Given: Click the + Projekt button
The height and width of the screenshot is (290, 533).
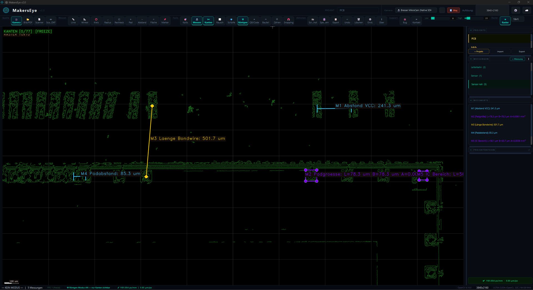Looking at the screenshot, I should (x=479, y=52).
